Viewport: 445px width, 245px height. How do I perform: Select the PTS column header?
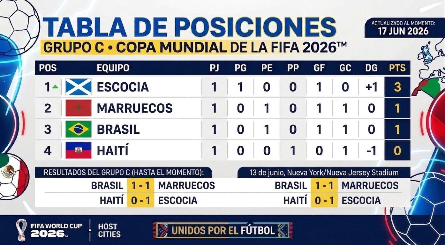[397, 68]
